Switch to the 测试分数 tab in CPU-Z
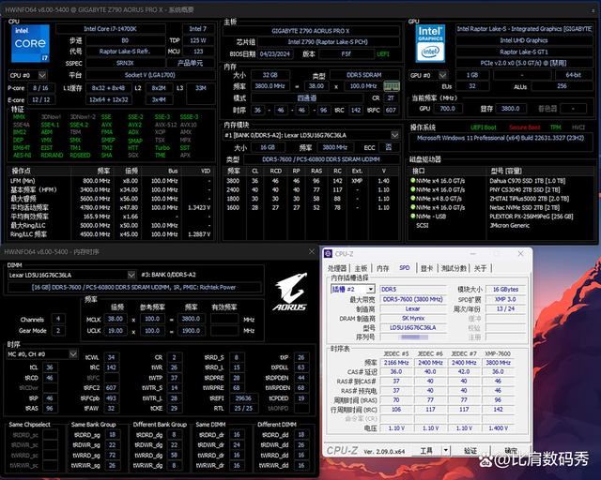The image size is (601, 480). [x=454, y=267]
